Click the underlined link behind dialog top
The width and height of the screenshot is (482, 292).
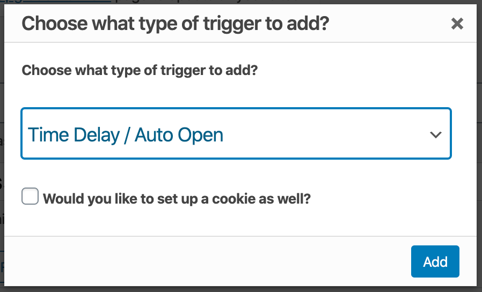55,2
